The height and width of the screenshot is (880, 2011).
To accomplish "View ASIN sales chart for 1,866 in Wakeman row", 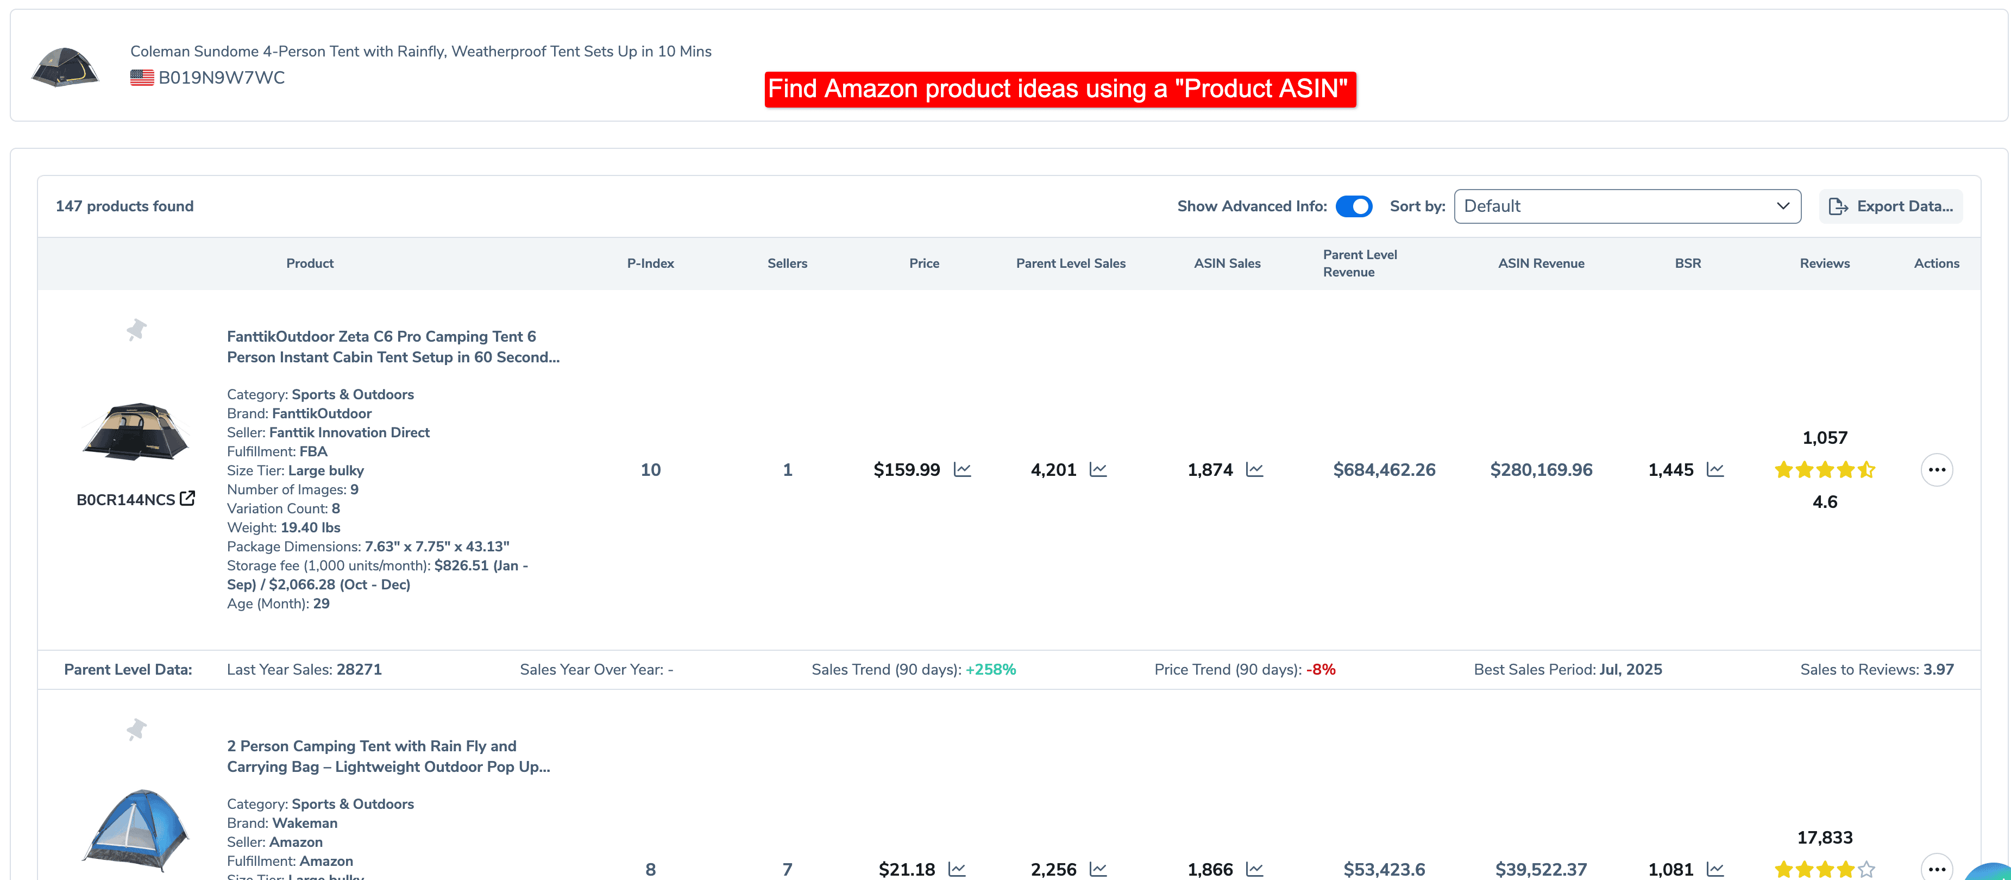I will coord(1254,869).
